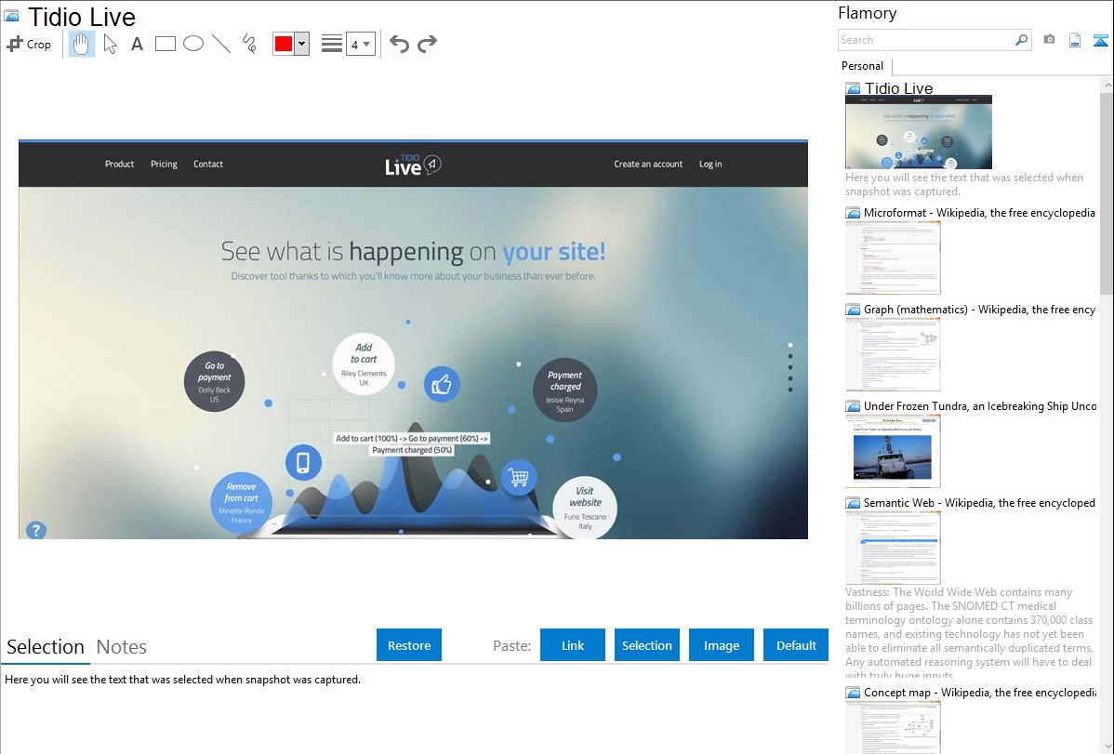This screenshot has width=1114, height=754.
Task: Paste as Selection button
Action: pos(647,645)
